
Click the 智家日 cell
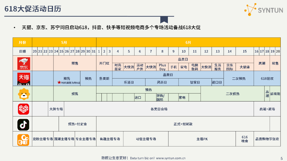tap(195, 82)
